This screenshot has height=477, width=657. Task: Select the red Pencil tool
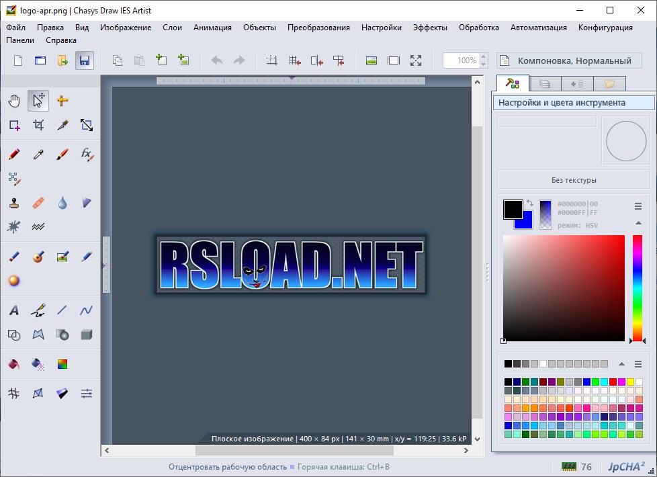[x=14, y=155]
